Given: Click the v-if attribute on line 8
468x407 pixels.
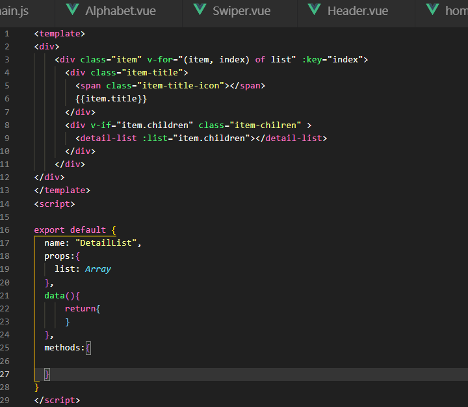Looking at the screenshot, I should (101, 125).
